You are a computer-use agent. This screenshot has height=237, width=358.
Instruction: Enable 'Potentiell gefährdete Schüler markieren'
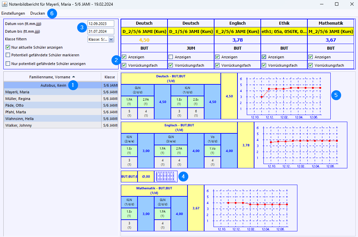click(x=8, y=55)
